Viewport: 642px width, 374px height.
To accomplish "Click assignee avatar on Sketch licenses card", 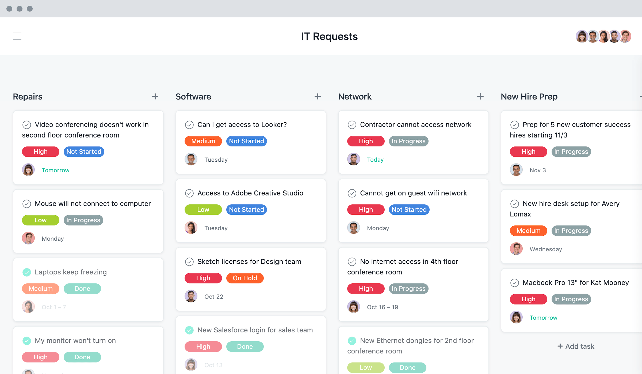I will [x=191, y=296].
